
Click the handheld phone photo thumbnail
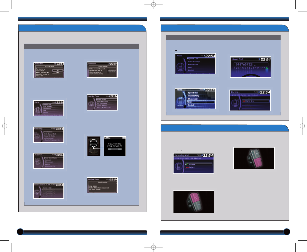point(94,146)
